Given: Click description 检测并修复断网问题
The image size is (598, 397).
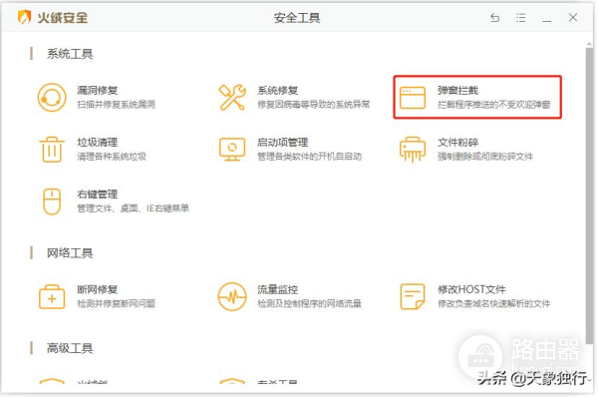Looking at the screenshot, I should click(116, 303).
